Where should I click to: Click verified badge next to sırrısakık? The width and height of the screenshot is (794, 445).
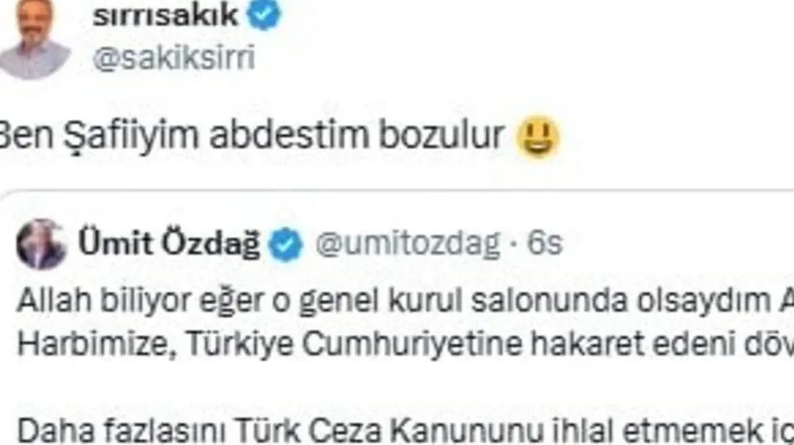pyautogui.click(x=263, y=15)
